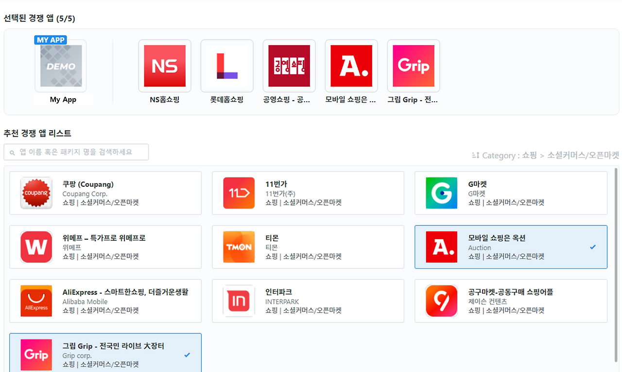The image size is (622, 372).
Task: Click the Grip icon in selected competitors
Action: pyautogui.click(x=414, y=66)
